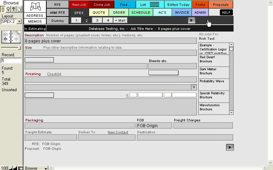Open the Forms button
273x170 pixels.
[200, 5]
